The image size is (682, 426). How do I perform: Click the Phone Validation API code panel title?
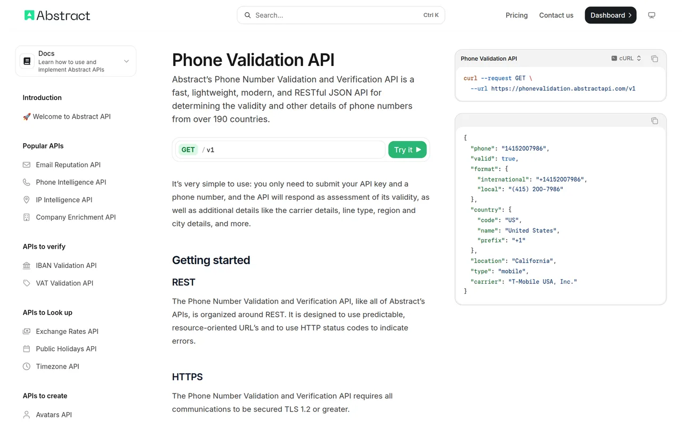(x=489, y=59)
